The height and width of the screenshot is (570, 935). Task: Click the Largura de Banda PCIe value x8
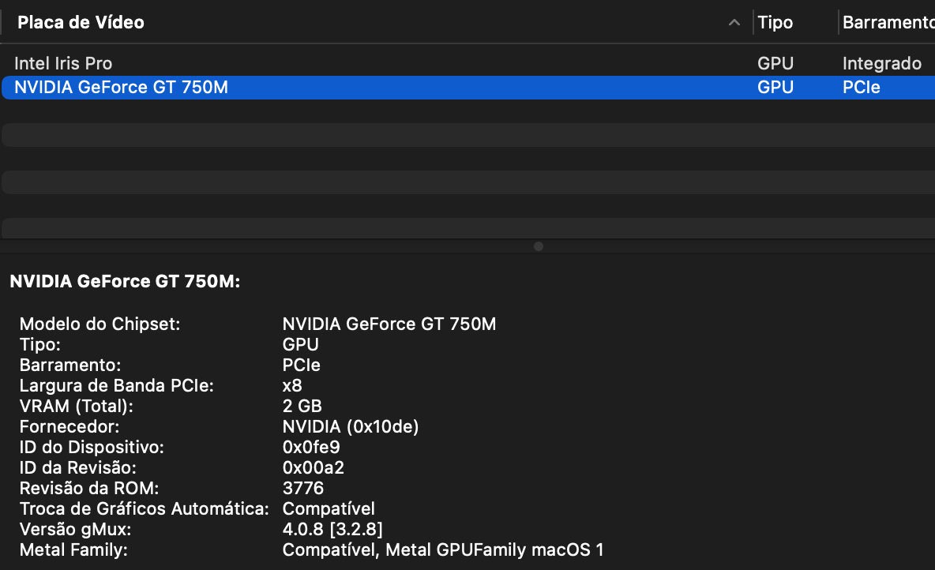(292, 385)
